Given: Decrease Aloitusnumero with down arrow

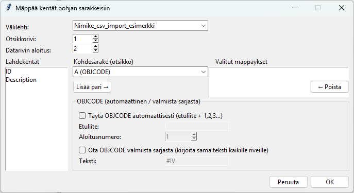Looking at the screenshot, I should (194, 138).
